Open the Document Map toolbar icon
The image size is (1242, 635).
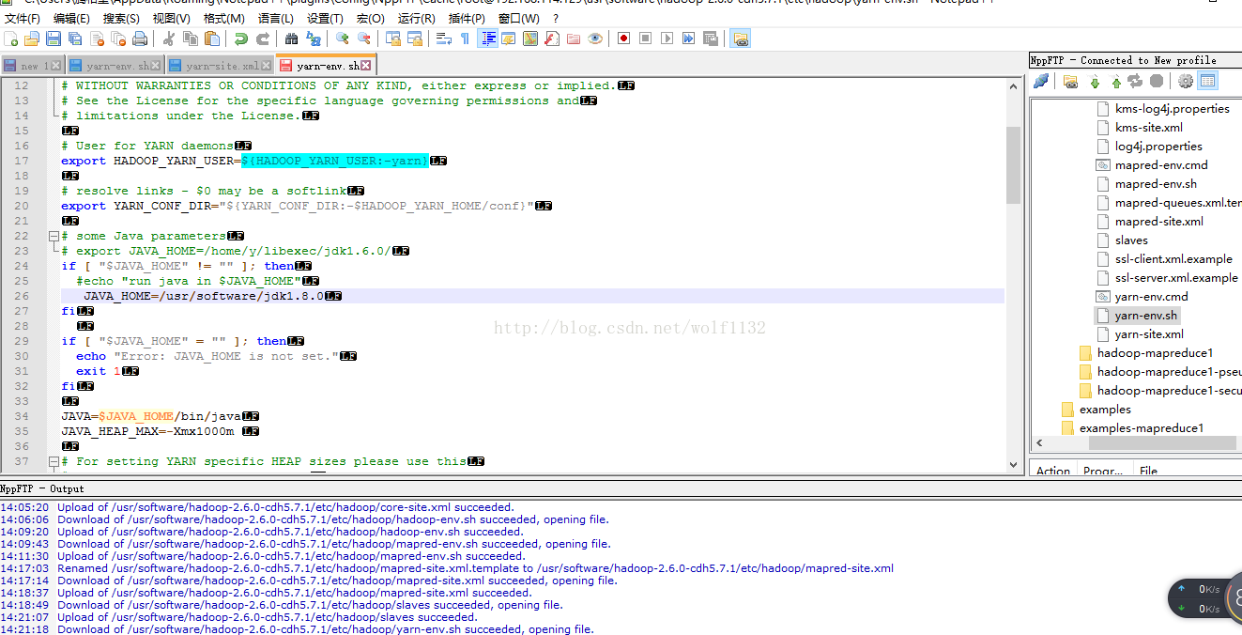(x=530, y=39)
